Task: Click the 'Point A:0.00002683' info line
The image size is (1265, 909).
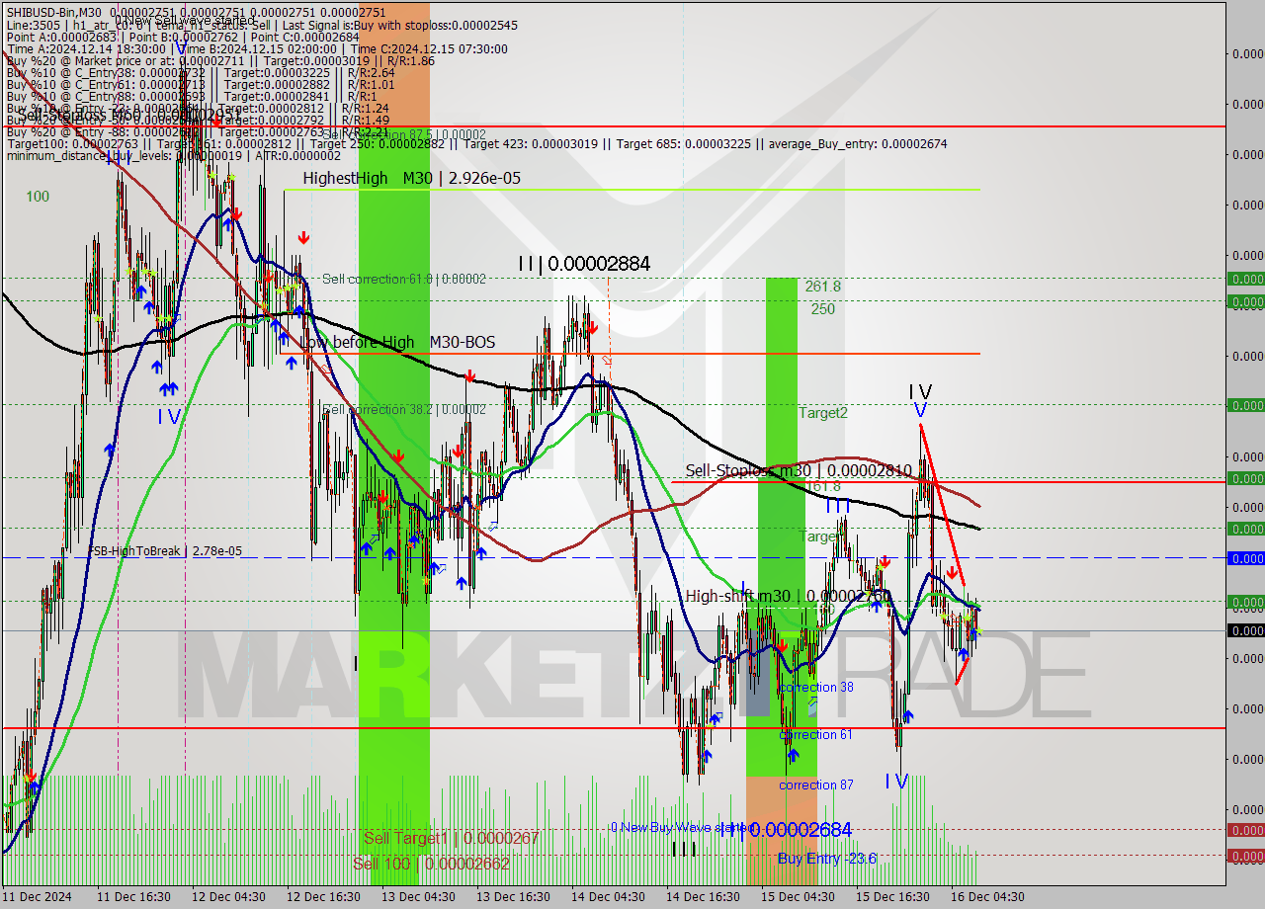Action: [183, 37]
